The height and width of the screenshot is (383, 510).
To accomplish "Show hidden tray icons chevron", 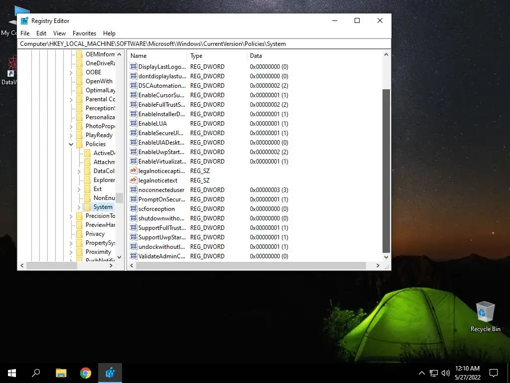I will tap(421, 373).
